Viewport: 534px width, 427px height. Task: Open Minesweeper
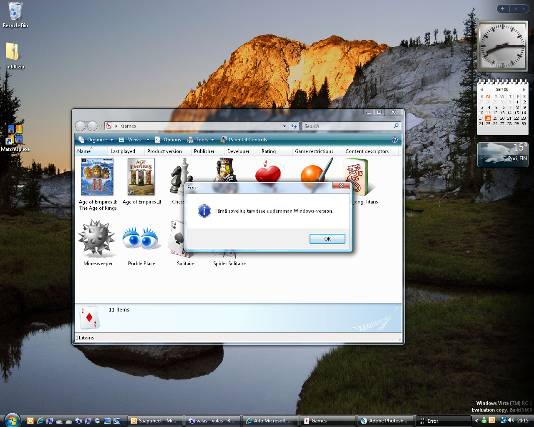point(98,239)
